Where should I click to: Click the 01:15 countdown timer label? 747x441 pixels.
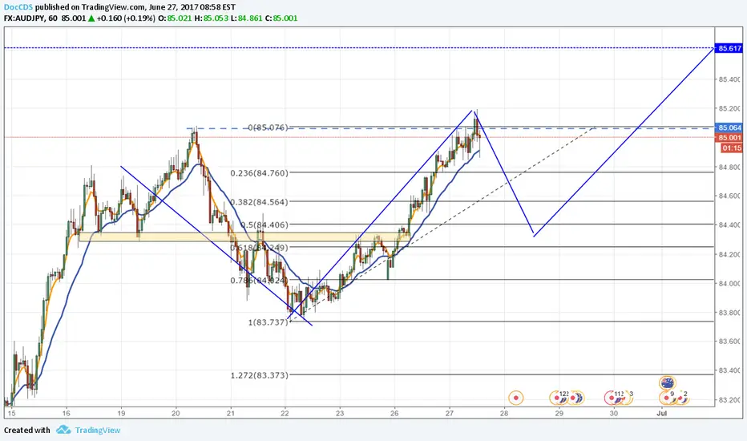click(732, 148)
